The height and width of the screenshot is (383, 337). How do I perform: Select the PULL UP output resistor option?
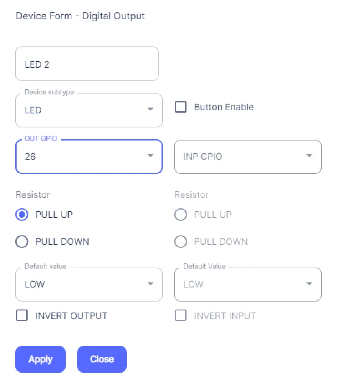22,215
